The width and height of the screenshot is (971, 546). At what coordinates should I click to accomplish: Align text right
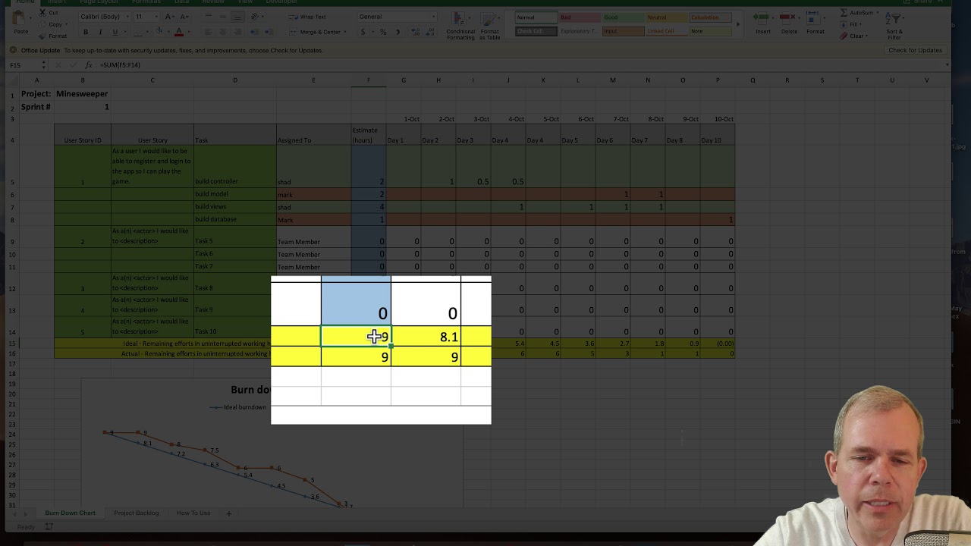click(x=237, y=32)
